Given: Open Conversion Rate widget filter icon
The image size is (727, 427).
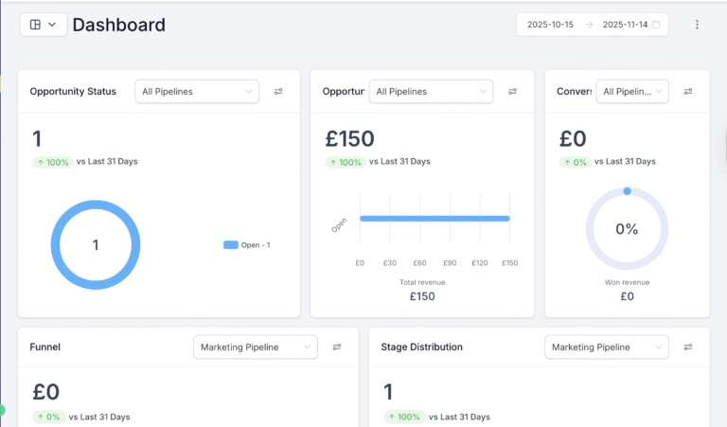Looking at the screenshot, I should coord(688,92).
